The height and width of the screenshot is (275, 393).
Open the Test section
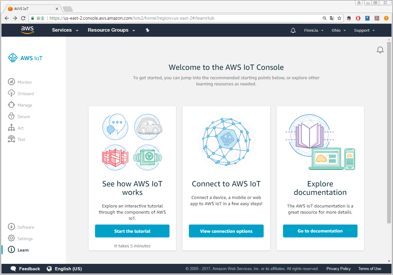point(21,139)
